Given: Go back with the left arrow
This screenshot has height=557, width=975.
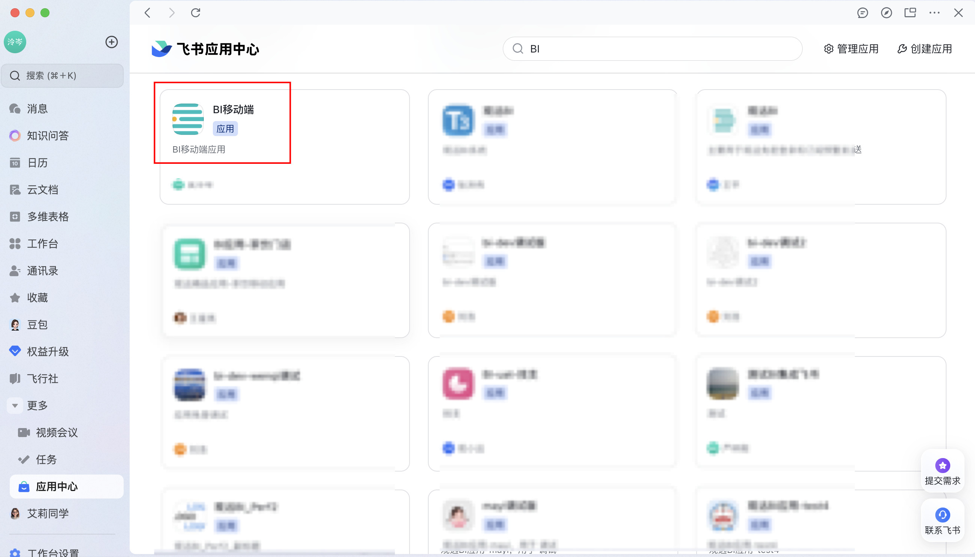Looking at the screenshot, I should (x=148, y=13).
